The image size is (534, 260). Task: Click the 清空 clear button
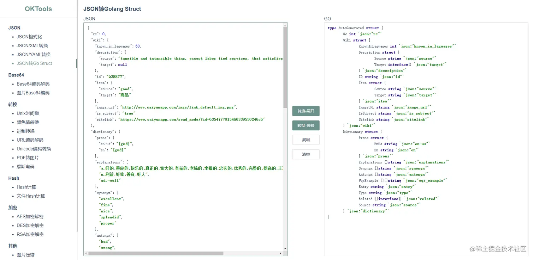(306, 154)
